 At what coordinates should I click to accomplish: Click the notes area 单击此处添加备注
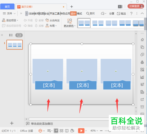pos(42,124)
